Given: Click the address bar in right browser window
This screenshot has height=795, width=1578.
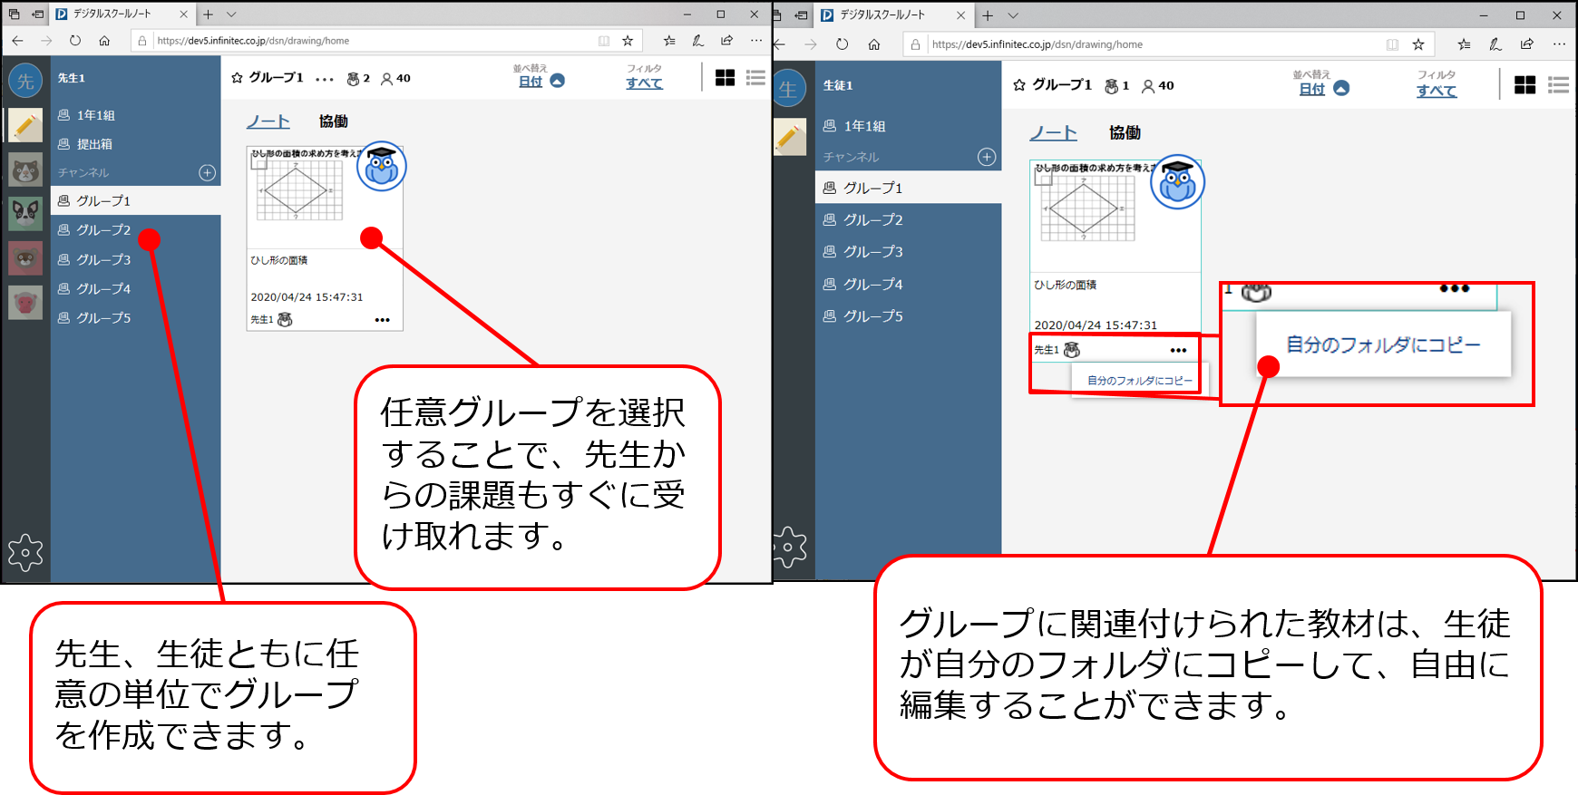Looking at the screenshot, I should [x=1152, y=44].
